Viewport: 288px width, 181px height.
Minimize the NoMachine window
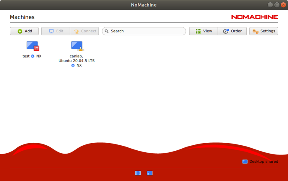(x=270, y=5)
